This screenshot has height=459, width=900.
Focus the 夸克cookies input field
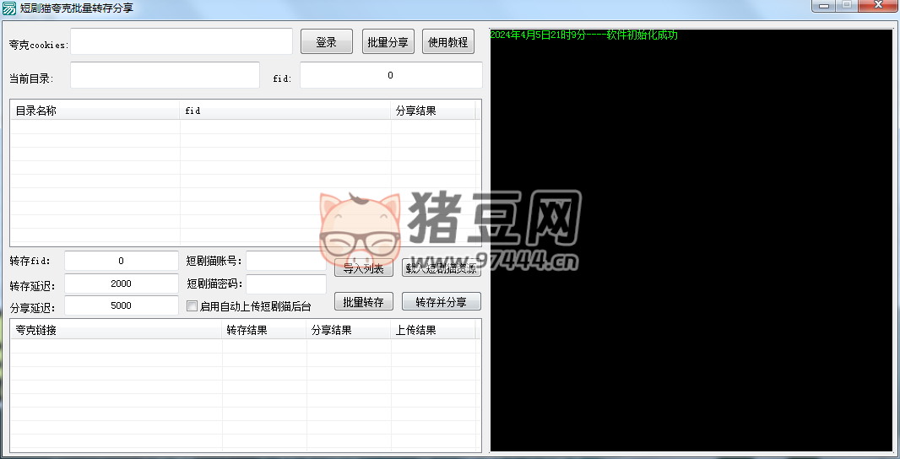coord(182,41)
